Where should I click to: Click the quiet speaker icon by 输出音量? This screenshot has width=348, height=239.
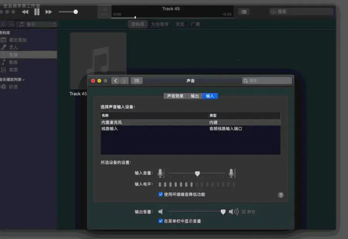point(160,212)
